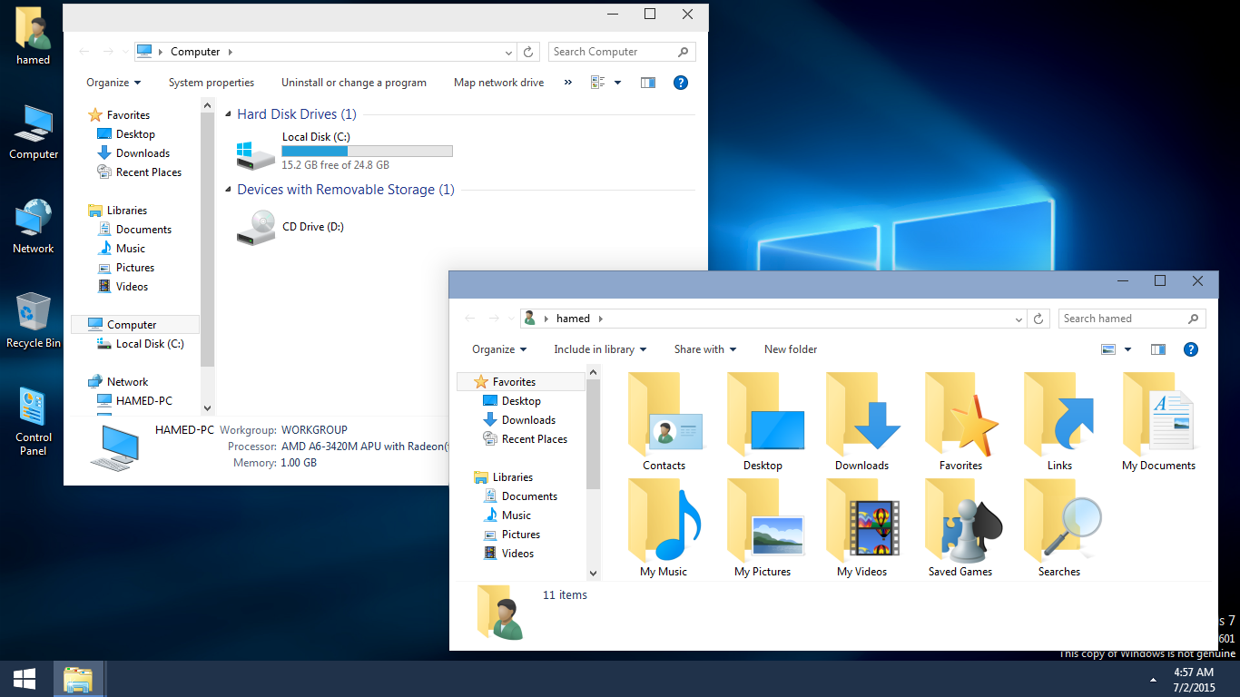The height and width of the screenshot is (697, 1240).
Task: Select Map network drive option
Action: (498, 83)
